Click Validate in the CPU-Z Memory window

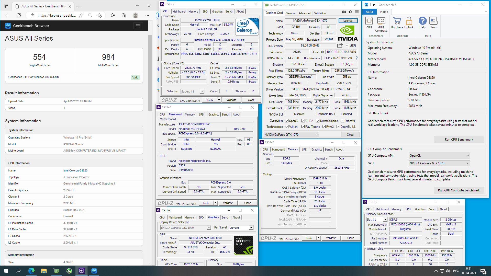tap(331, 238)
